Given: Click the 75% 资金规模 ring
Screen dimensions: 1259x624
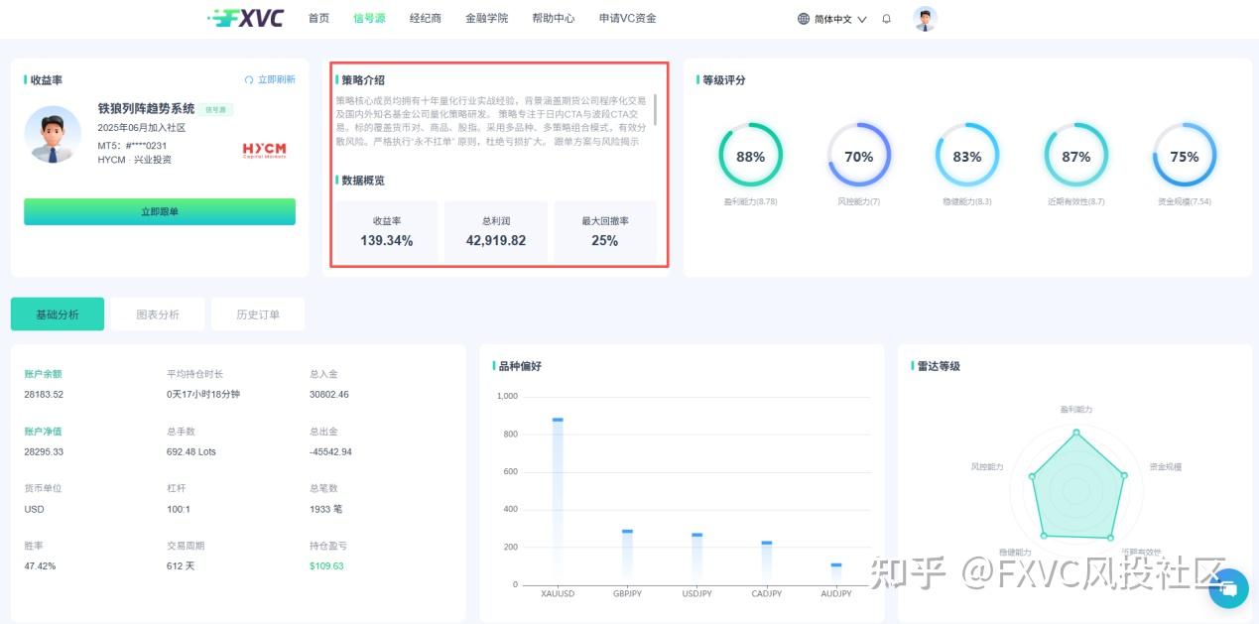Looking at the screenshot, I should tap(1185, 155).
